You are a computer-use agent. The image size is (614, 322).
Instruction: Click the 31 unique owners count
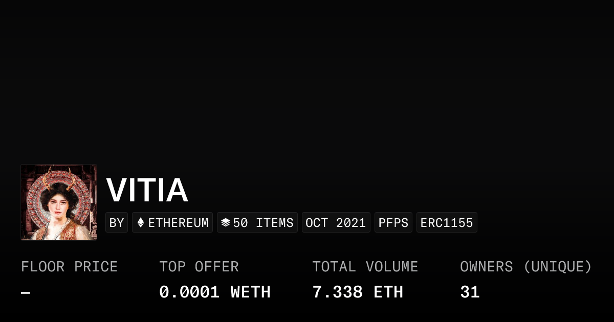pos(470,292)
